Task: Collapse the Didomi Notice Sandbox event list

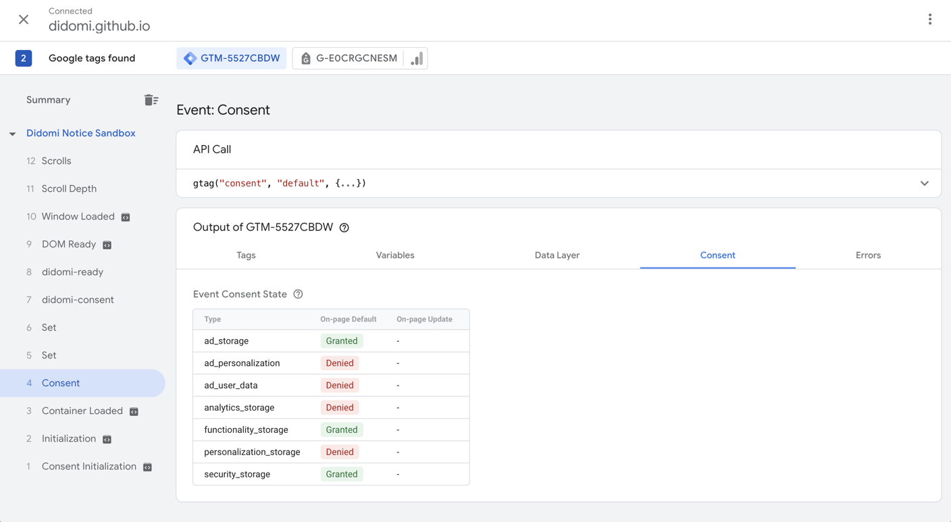Action: pyautogui.click(x=12, y=133)
